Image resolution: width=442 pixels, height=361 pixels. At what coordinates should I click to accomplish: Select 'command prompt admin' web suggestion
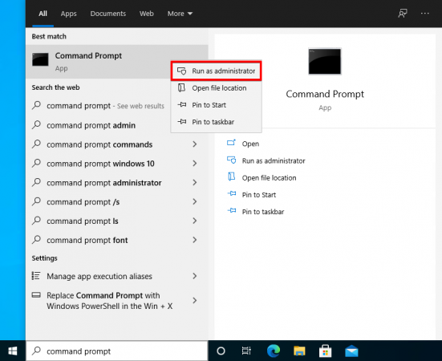[x=99, y=125]
